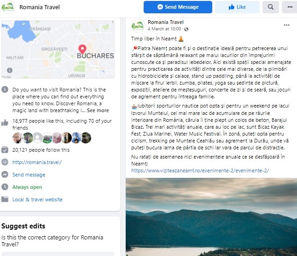The image size is (297, 256).
Task: Open the http://romania.travel/ link
Action: 37,162
